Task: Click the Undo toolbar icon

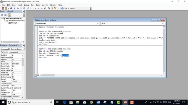Action: 28,8
